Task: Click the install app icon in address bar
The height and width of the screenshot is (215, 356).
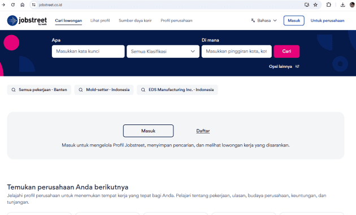Action: (x=307, y=5)
